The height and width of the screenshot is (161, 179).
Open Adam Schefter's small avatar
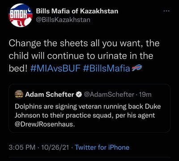tap(19, 95)
